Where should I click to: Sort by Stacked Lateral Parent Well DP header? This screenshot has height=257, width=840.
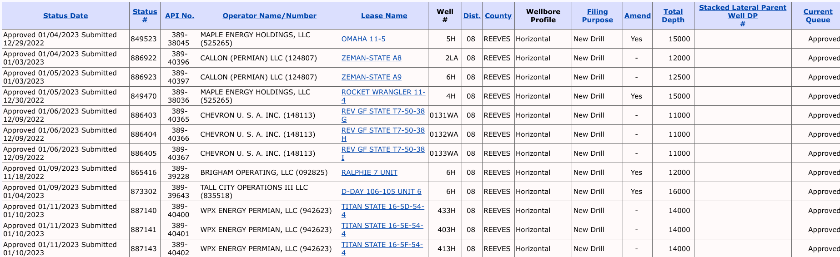point(743,16)
